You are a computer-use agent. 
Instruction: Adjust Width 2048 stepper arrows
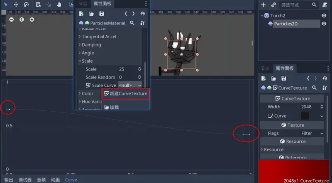[322, 107]
